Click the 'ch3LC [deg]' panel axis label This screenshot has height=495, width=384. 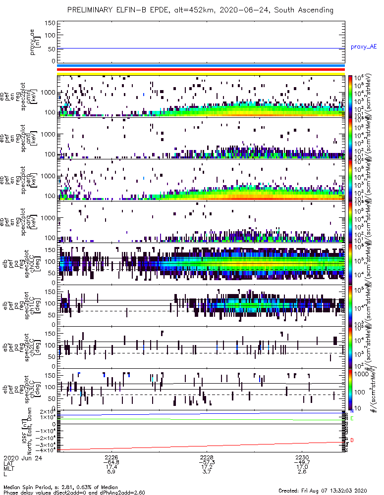(x=36, y=390)
